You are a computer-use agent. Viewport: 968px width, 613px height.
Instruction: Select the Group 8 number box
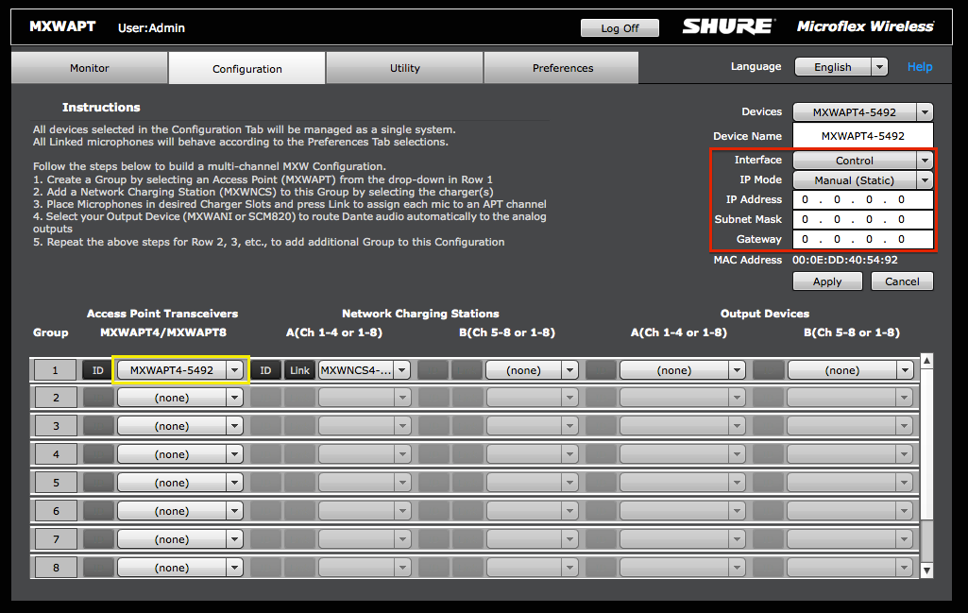56,568
